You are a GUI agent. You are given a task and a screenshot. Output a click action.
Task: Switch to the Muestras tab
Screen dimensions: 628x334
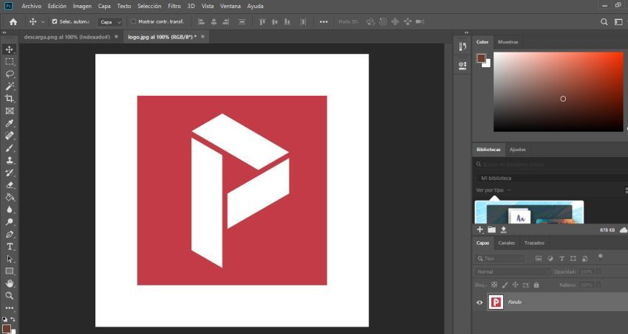click(508, 42)
